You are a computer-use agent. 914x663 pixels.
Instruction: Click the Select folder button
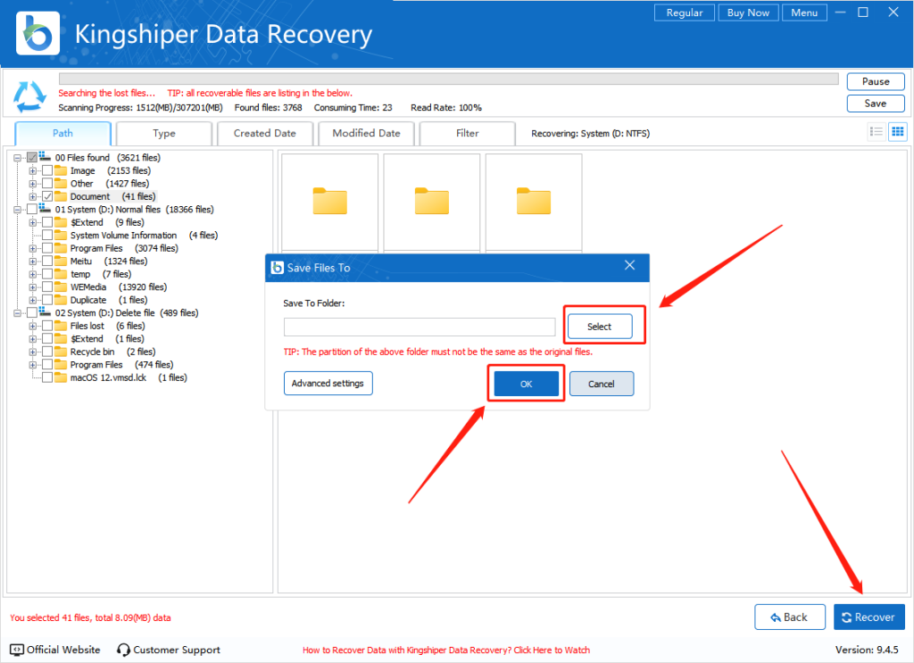pyautogui.click(x=600, y=327)
